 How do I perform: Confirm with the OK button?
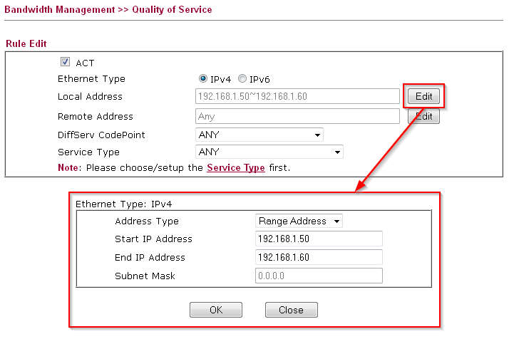tap(216, 310)
